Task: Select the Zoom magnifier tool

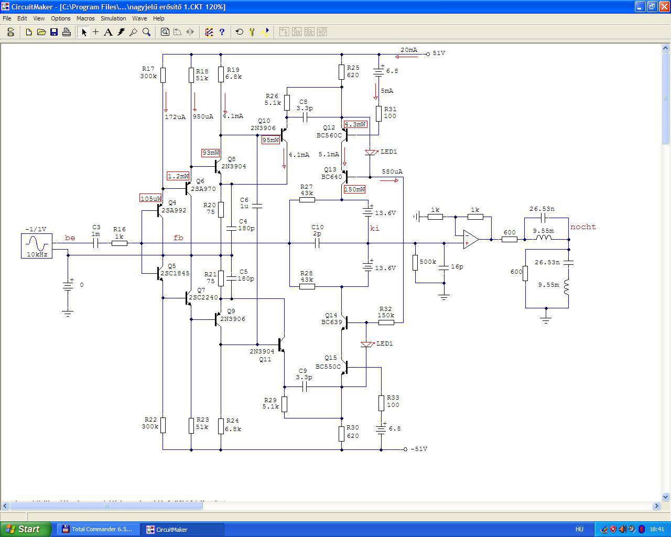Action: click(147, 32)
